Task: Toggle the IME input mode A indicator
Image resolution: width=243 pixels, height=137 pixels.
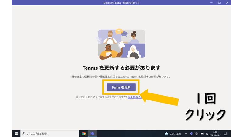Action: (x=207, y=134)
